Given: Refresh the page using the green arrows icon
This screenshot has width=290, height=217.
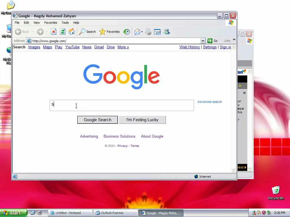Looking at the screenshot, I should click(x=63, y=32).
